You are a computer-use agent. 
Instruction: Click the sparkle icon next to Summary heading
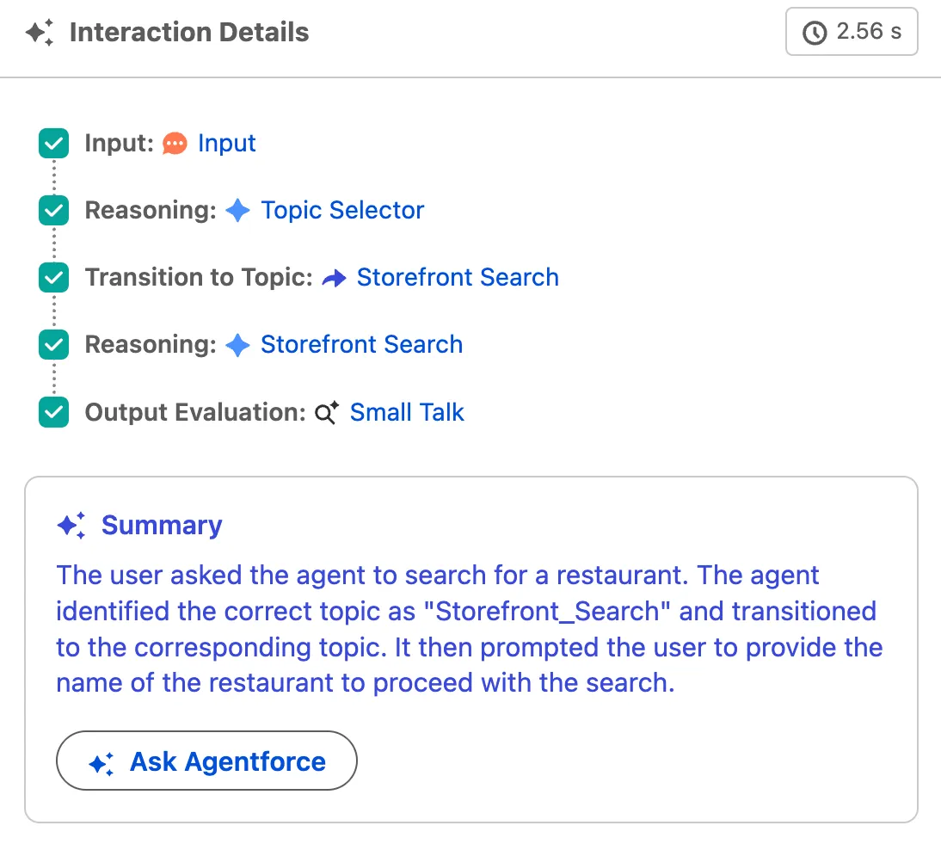click(71, 526)
